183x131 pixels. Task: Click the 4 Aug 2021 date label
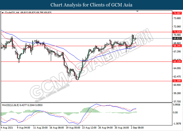pos(7,128)
